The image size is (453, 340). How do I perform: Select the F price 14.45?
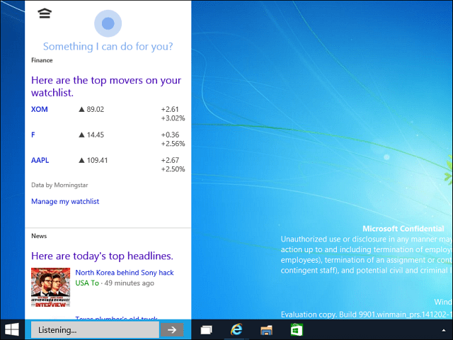tap(95, 135)
